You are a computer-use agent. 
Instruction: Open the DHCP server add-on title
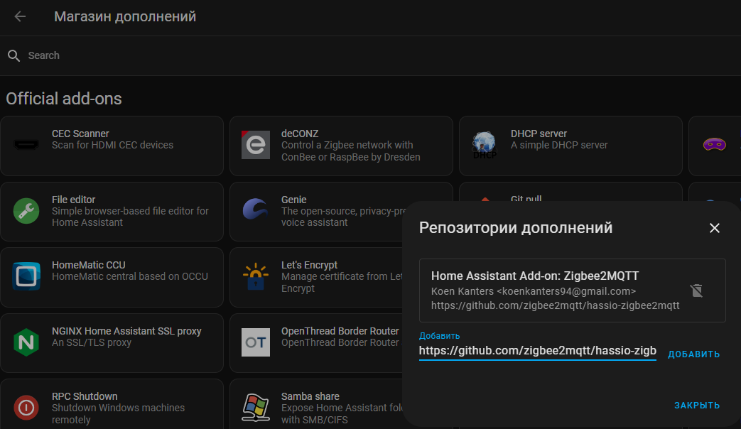tap(539, 134)
